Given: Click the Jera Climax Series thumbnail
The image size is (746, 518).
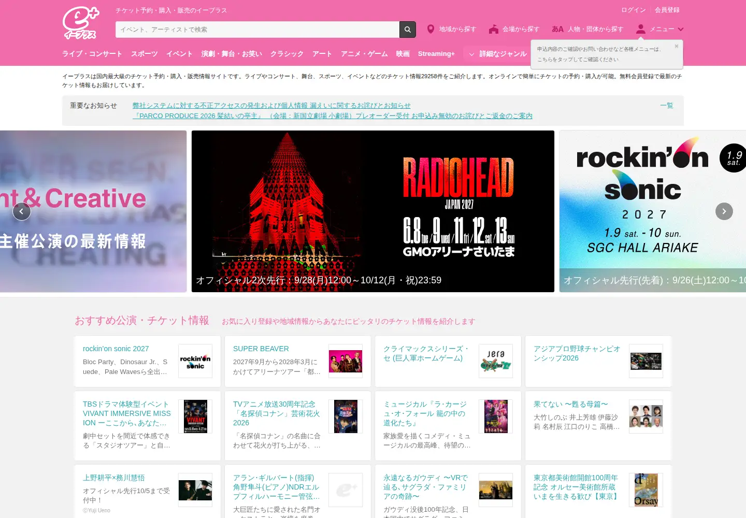Looking at the screenshot, I should [x=496, y=361].
